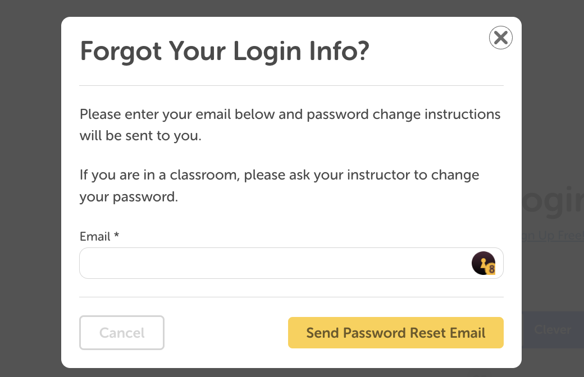The height and width of the screenshot is (377, 584).
Task: Click the partially hidden Sign Up Free link
Action: 553,236
